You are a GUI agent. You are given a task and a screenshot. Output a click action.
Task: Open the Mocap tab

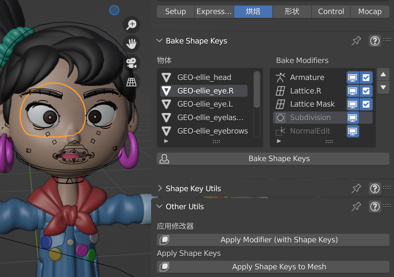click(370, 11)
